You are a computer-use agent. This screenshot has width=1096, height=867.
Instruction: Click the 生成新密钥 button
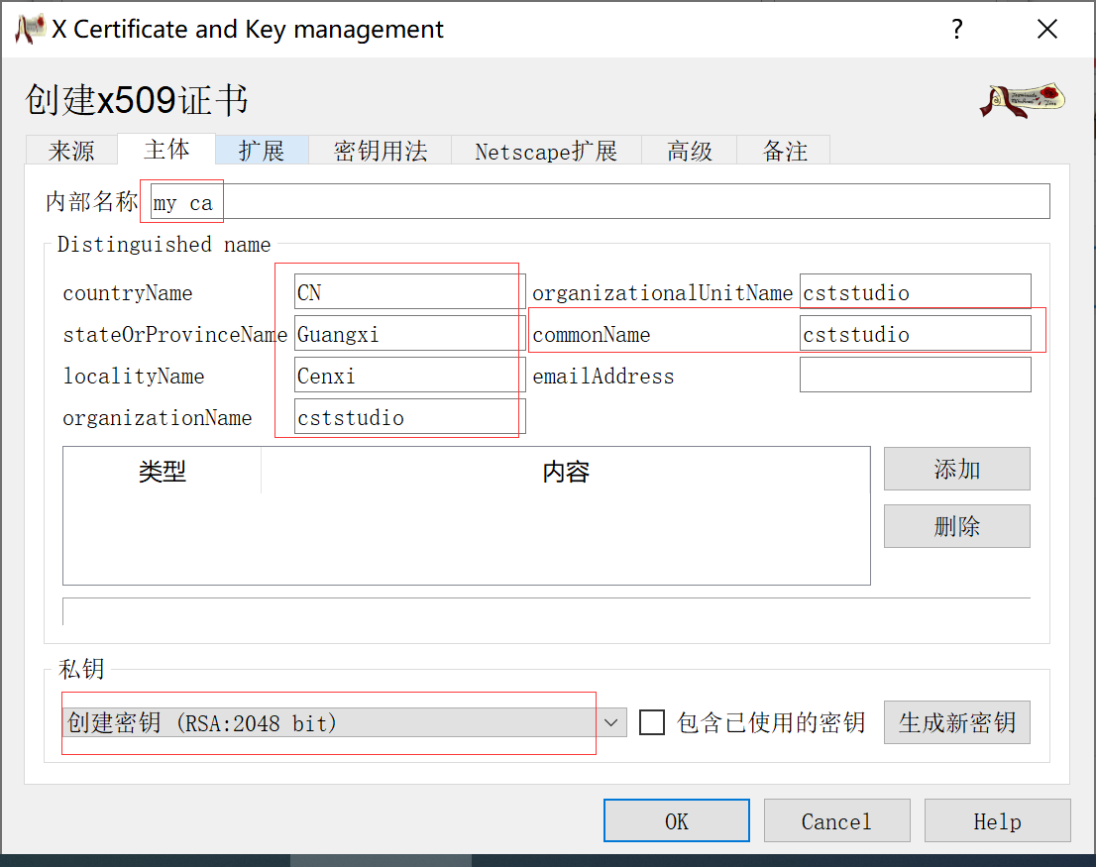(x=957, y=722)
